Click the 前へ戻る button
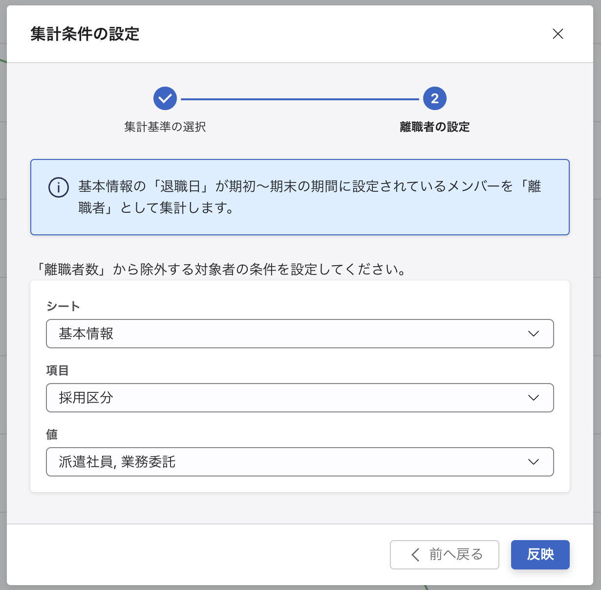 coord(445,555)
